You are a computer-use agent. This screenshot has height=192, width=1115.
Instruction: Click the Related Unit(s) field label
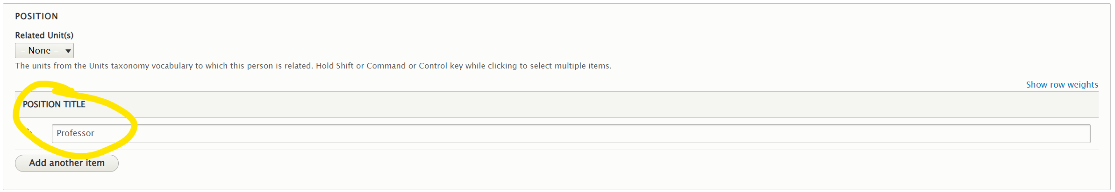pos(44,35)
